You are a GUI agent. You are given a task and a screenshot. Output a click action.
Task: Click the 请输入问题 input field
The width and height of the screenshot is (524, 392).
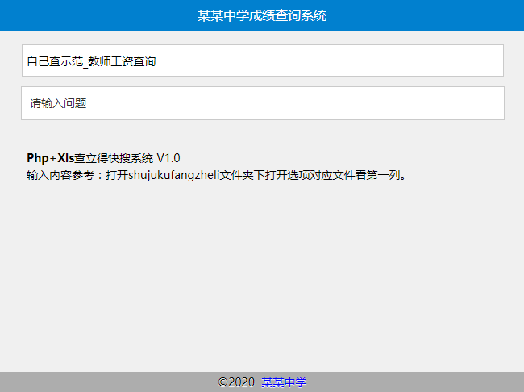coord(262,103)
